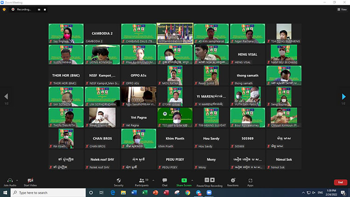This screenshot has width=350, height=197.
Task: Select the Say Sophea video thumbnail
Action: [x=66, y=33]
